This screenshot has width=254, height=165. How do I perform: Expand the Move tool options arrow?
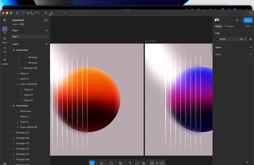pos(96,163)
